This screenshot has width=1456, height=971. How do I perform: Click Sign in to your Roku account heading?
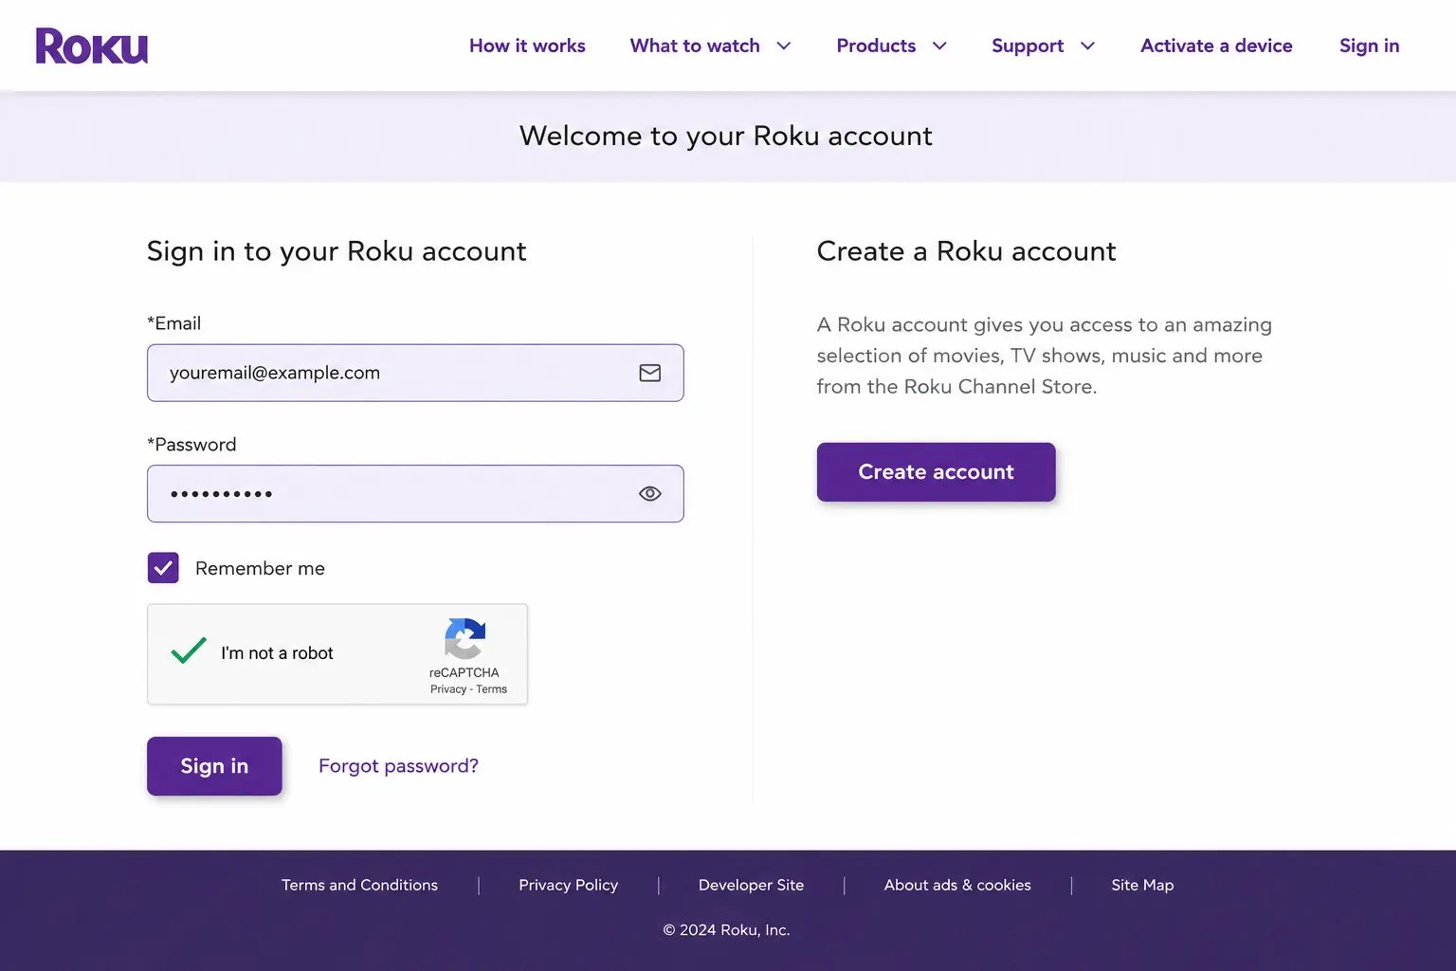[x=337, y=251]
